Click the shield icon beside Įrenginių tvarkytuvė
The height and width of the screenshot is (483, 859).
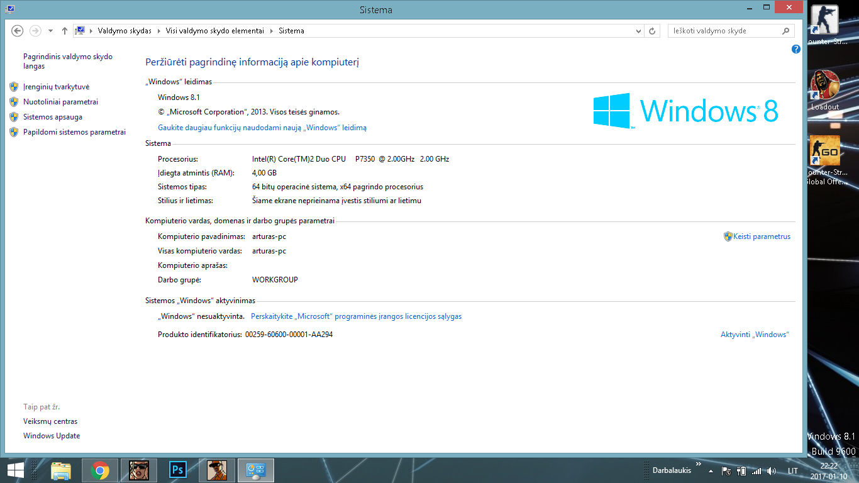point(14,87)
